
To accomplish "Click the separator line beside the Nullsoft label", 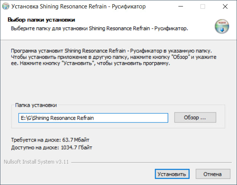I will coord(152,162).
